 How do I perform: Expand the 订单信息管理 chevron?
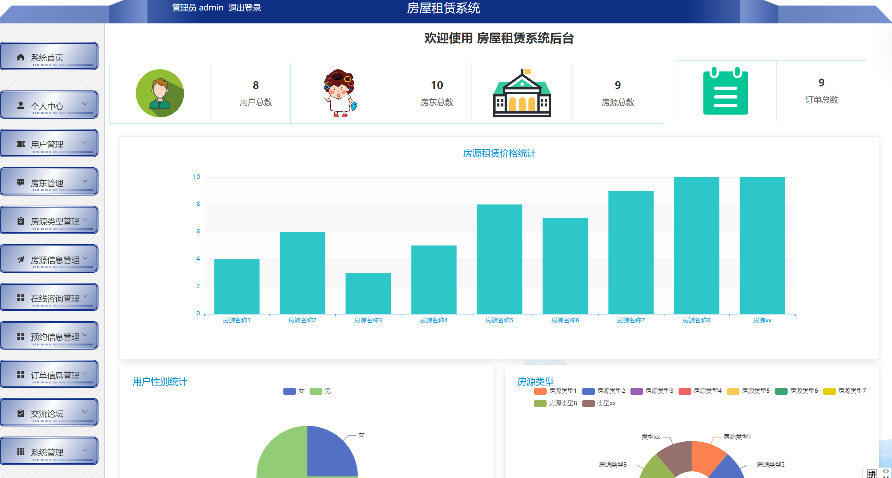click(x=85, y=373)
